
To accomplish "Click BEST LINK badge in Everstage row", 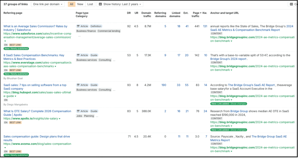I will click(x=15, y=70).
